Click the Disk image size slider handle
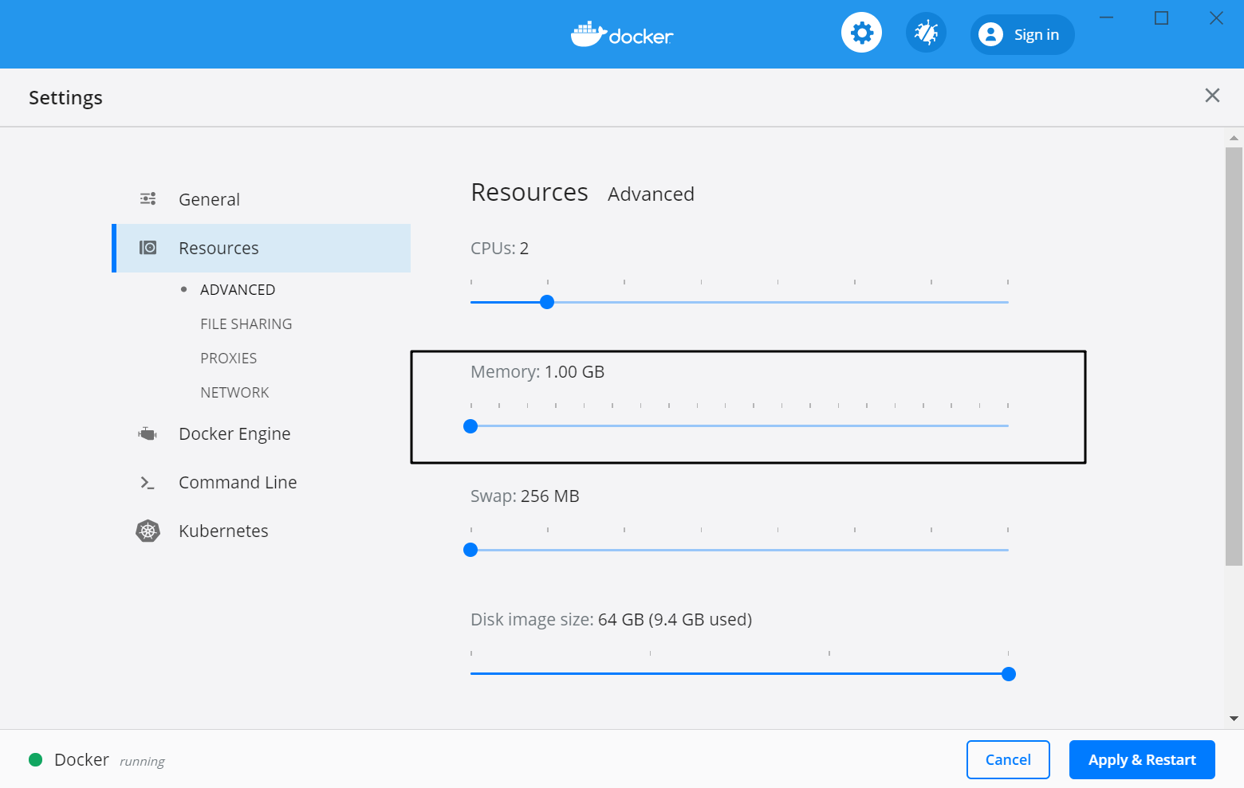1244x788 pixels. (1009, 674)
